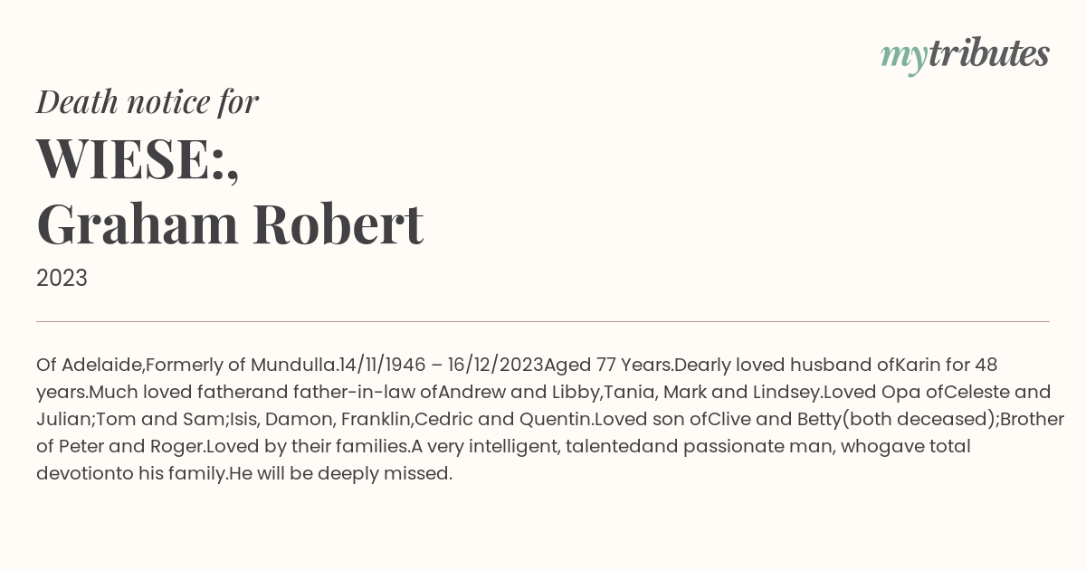
Task: Click the word "Mundulla" in the notice
Action: coord(292,366)
